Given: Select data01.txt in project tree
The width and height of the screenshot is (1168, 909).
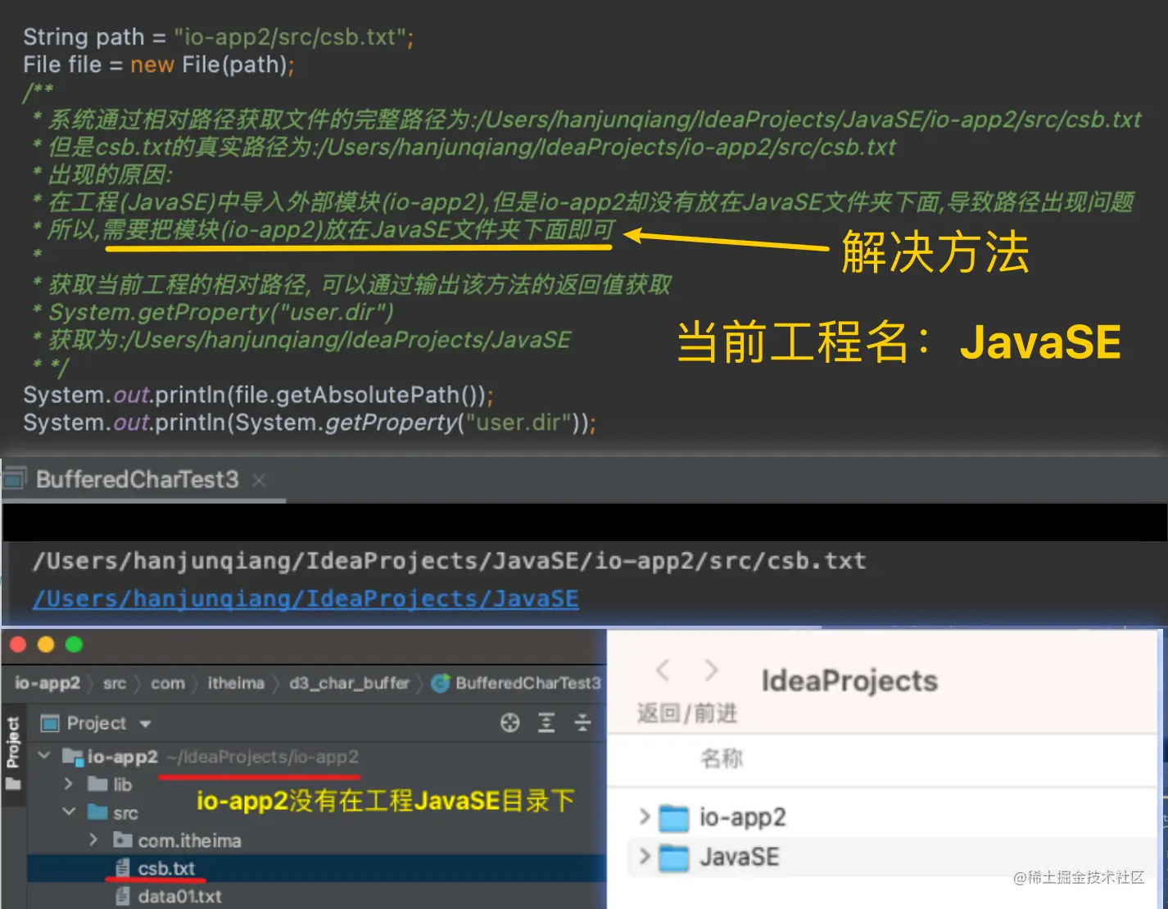Looking at the screenshot, I should pyautogui.click(x=179, y=896).
